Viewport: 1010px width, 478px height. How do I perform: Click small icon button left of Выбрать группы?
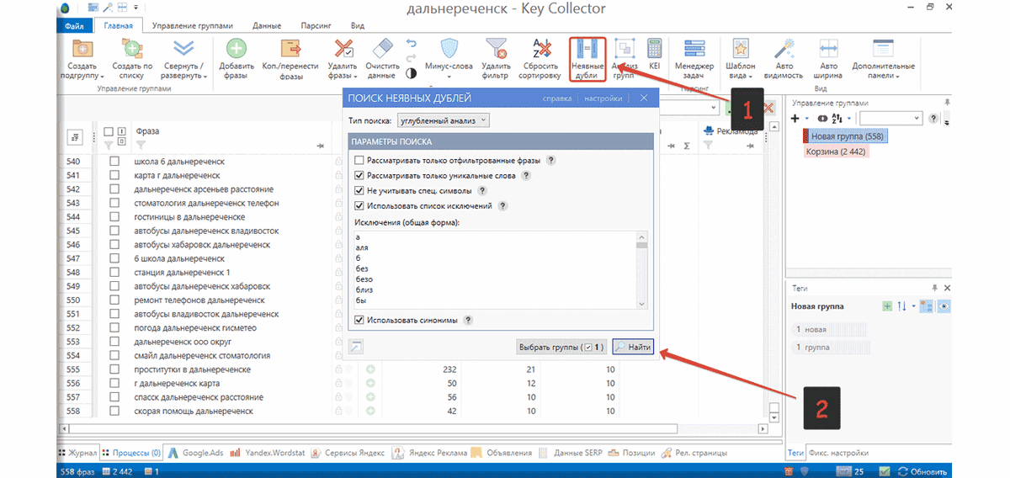[x=356, y=346]
